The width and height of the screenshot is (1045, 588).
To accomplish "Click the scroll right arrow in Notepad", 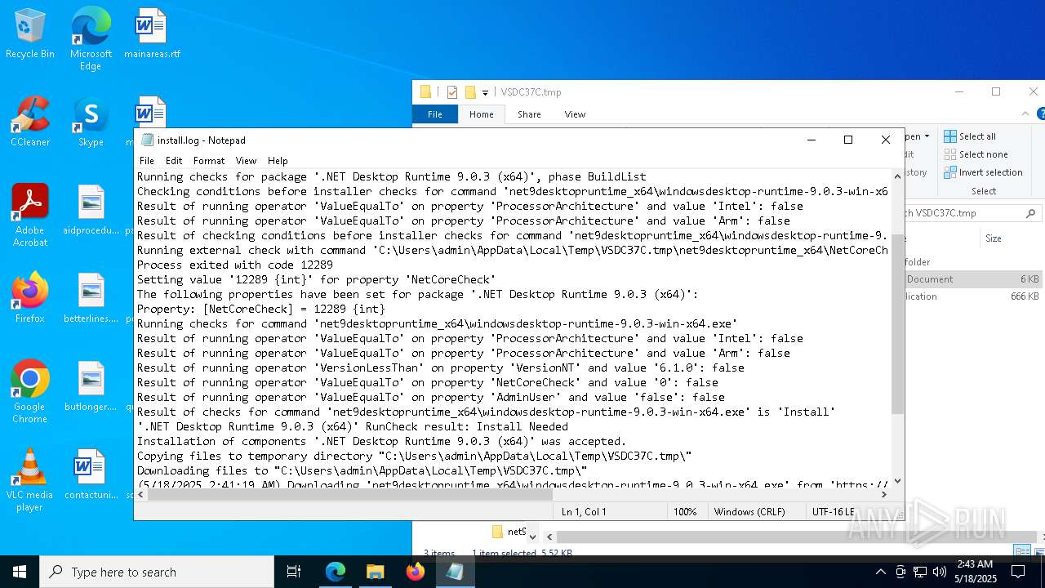I will [884, 493].
